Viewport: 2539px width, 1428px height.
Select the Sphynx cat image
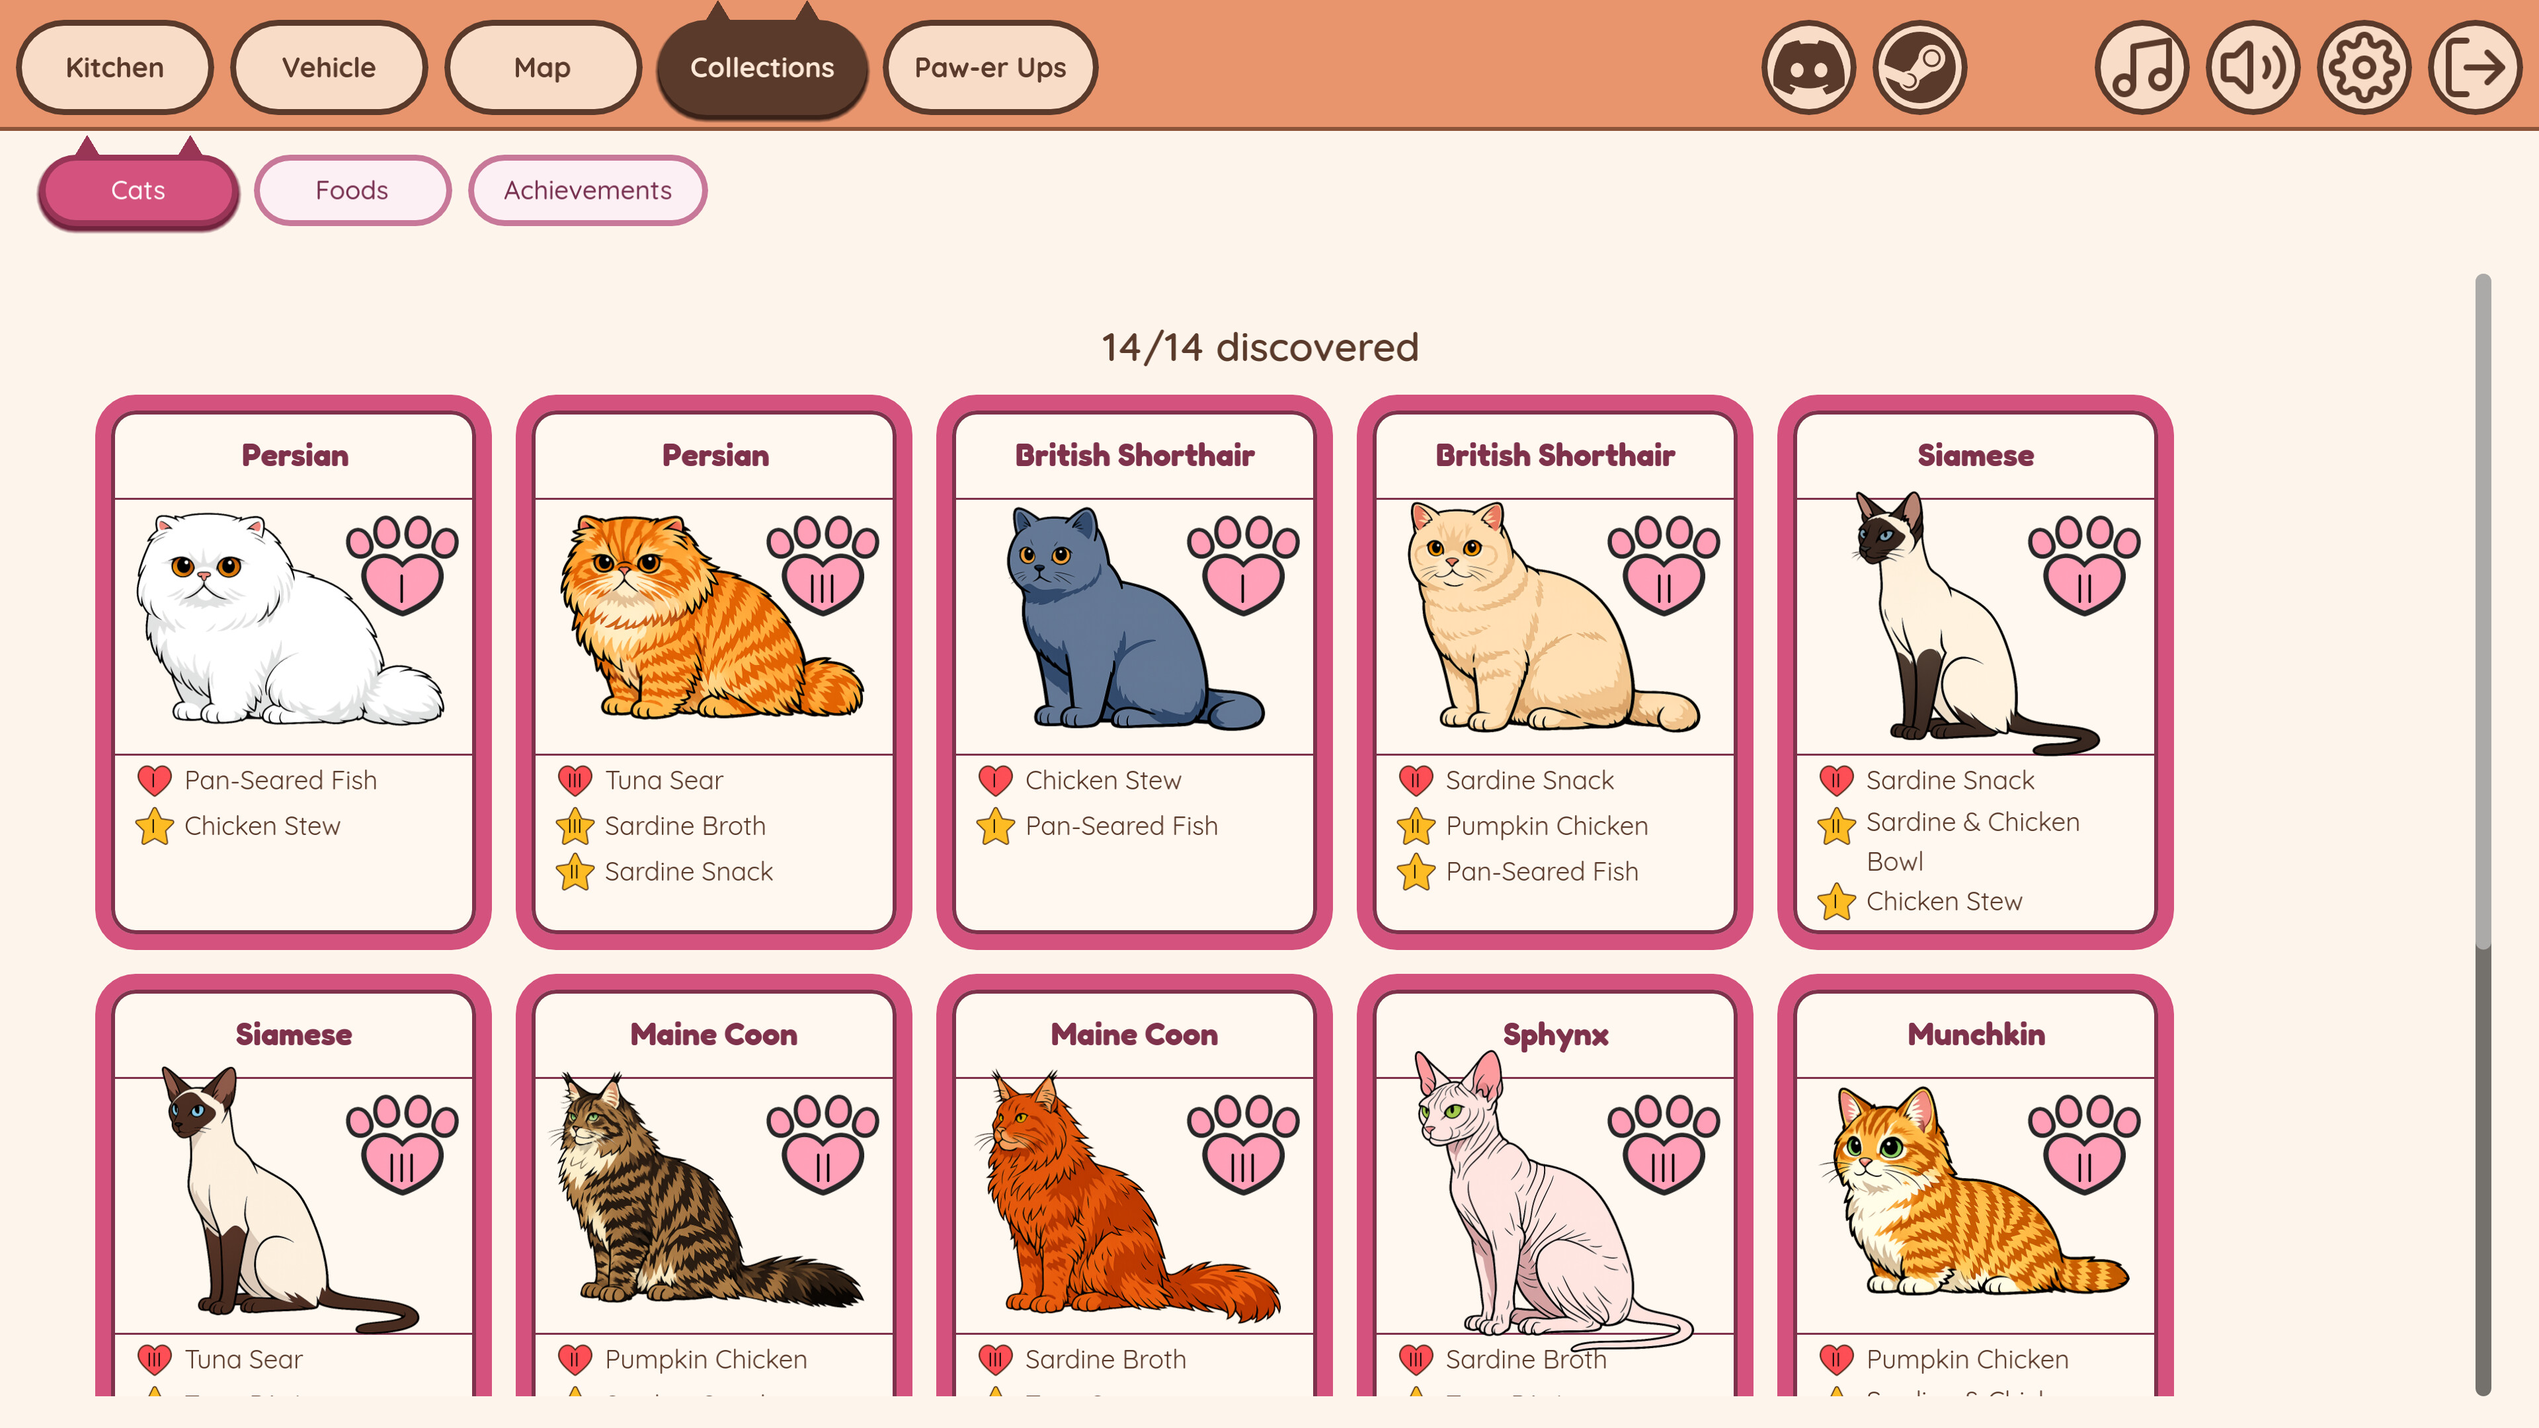[x=1553, y=1201]
